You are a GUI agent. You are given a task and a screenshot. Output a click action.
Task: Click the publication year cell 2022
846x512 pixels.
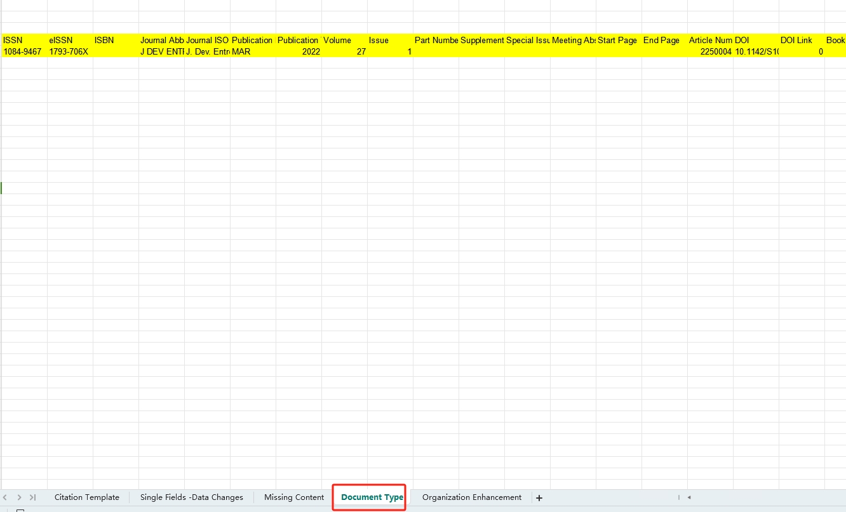click(299, 51)
